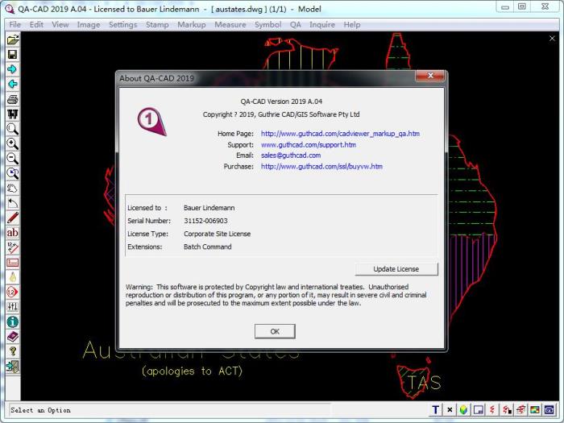The height and width of the screenshot is (423, 564).
Task: Open the Markup menu
Action: pos(192,24)
